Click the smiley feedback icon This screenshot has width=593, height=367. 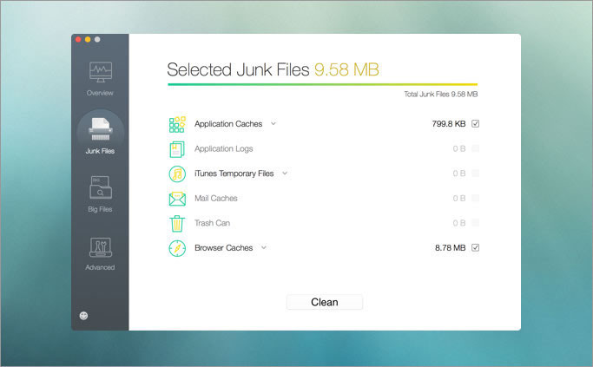(83, 316)
